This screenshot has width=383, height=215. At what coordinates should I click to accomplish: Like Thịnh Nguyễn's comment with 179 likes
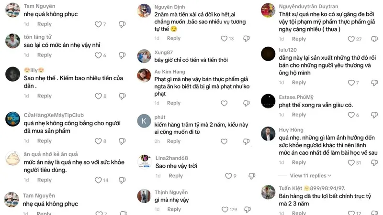click(220, 209)
